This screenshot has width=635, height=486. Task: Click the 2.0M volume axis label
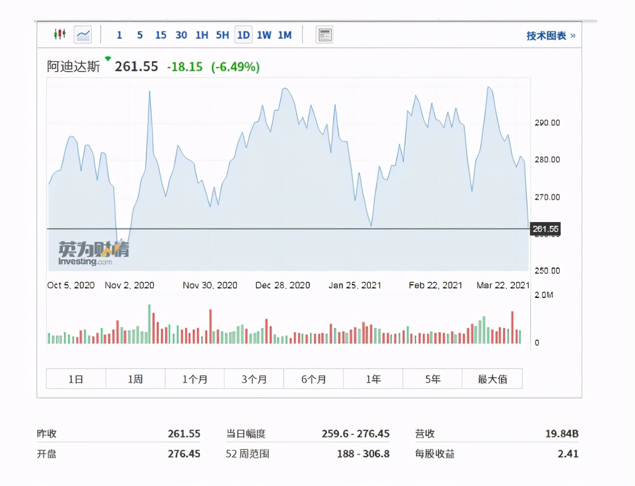[x=544, y=295]
